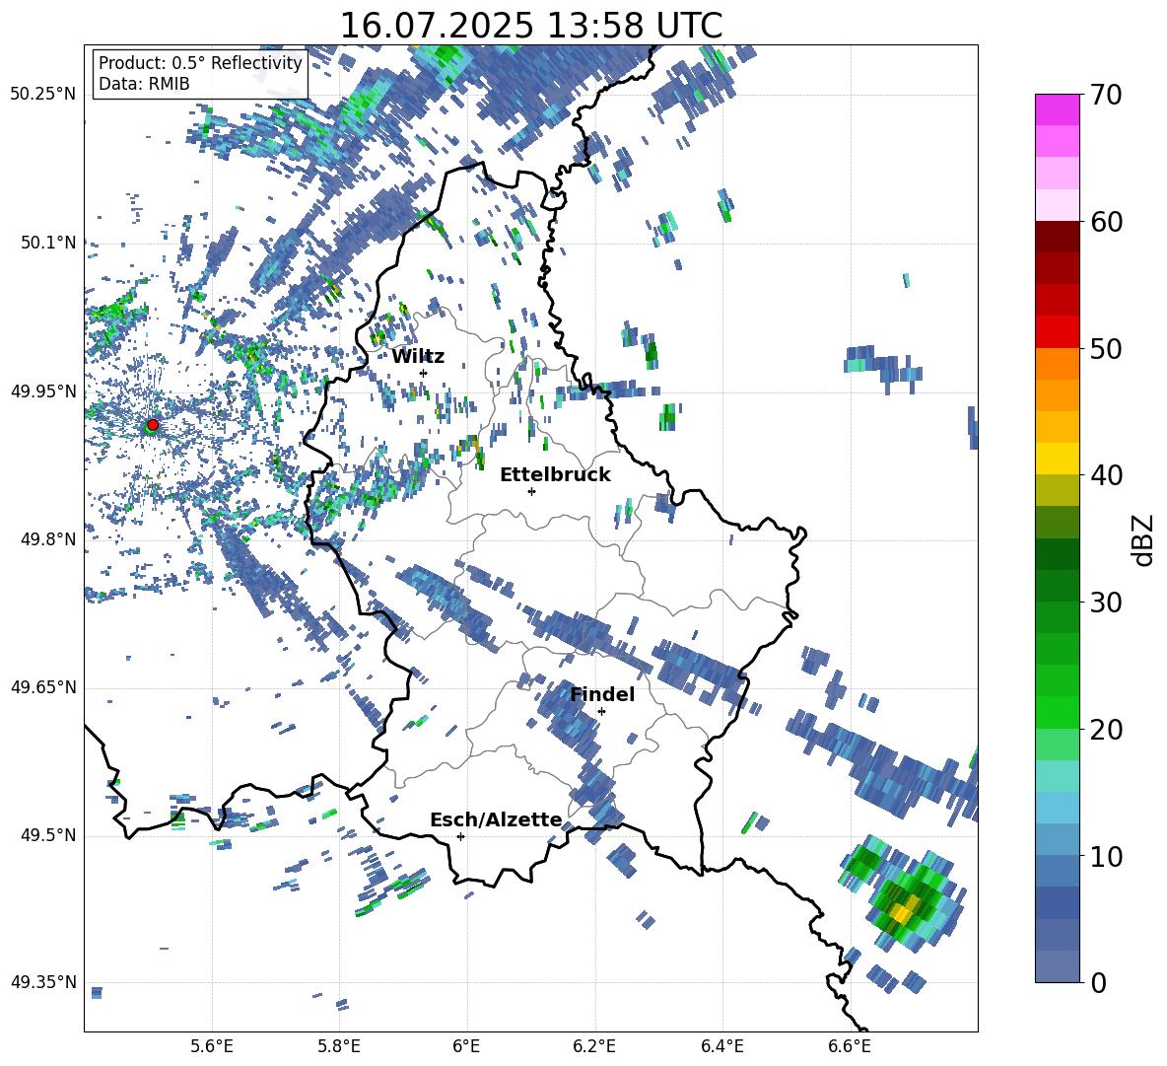
Task: Click the 'Data: RMIB' text
Action: pos(144,84)
